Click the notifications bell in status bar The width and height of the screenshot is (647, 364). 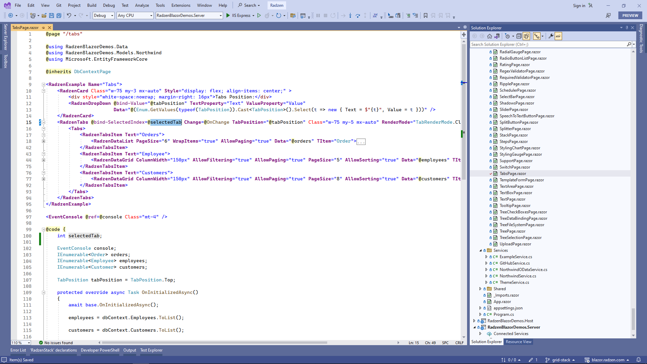click(x=638, y=360)
